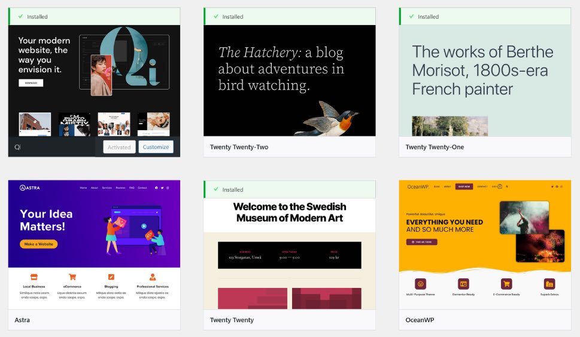Click 'EVERYTHING YOU NEED' heading in OceanWP preview
Viewport: 580px width, 337px height.
[x=445, y=222]
